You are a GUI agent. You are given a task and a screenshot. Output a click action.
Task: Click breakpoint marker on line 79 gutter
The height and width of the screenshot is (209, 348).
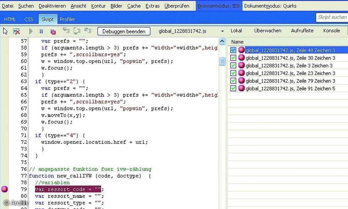4,189
